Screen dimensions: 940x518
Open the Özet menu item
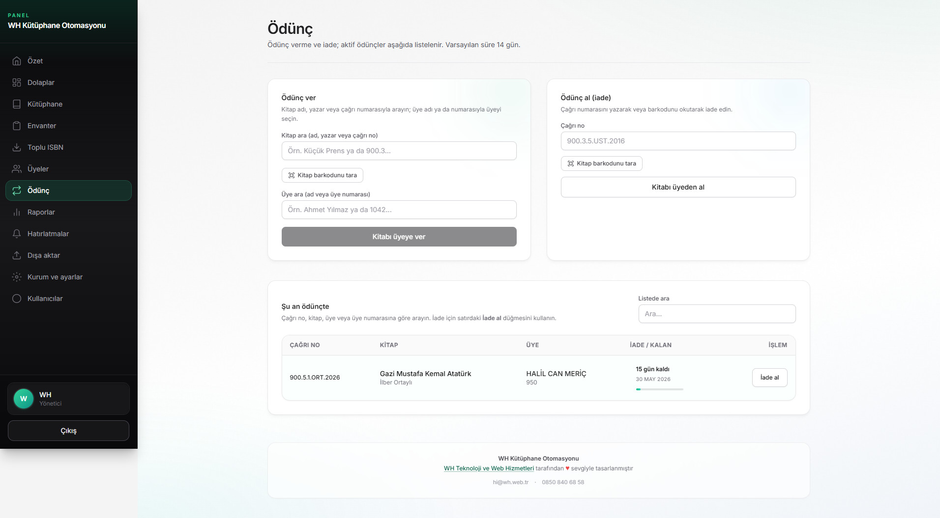click(x=68, y=61)
